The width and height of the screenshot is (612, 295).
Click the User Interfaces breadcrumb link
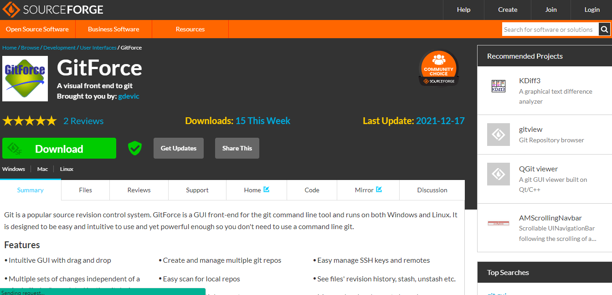point(98,48)
